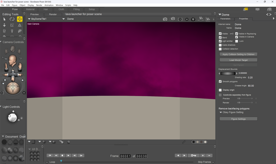The height and width of the screenshot is (164, 276).
Task: Switch to the Parameters tab
Action: (225, 19)
